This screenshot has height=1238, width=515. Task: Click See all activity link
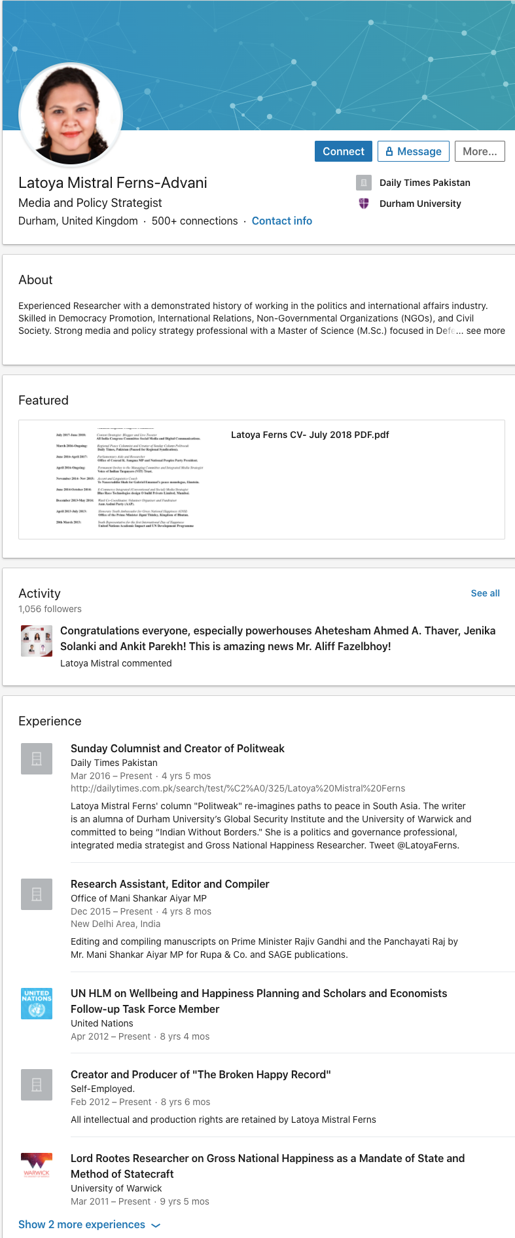click(x=485, y=593)
